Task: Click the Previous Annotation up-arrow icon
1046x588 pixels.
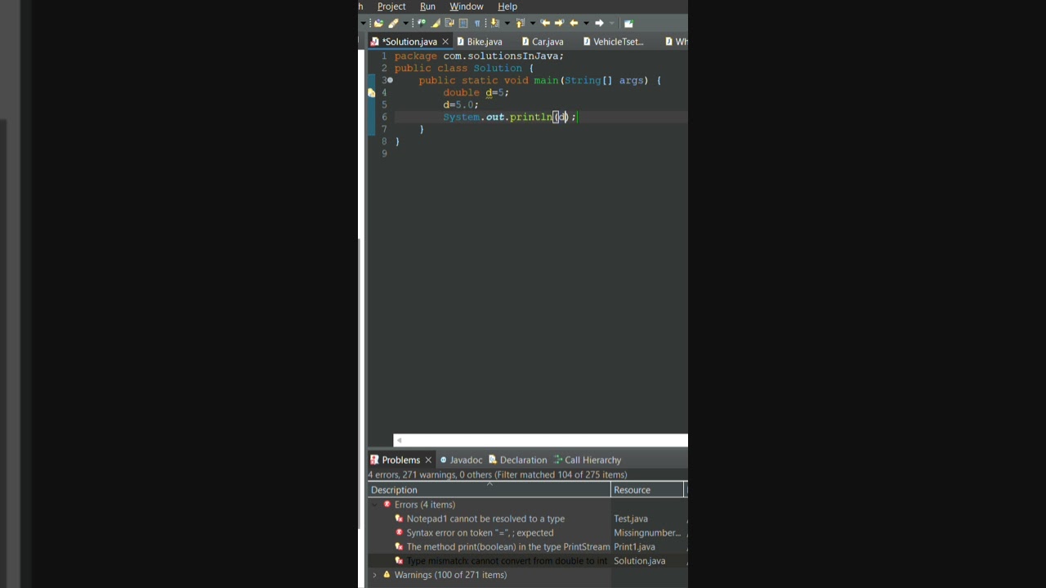Action: (520, 23)
